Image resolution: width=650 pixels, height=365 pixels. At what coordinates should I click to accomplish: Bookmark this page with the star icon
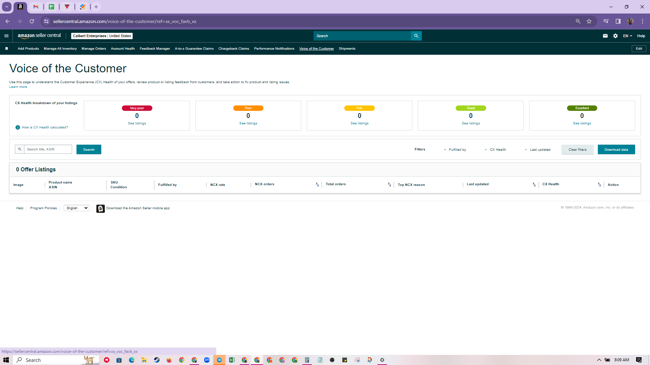tap(589, 21)
